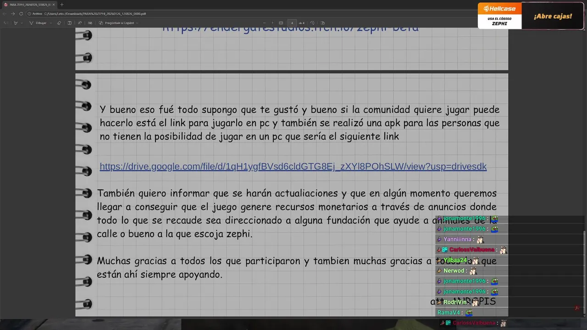This screenshot has width=587, height=330.
Task: Expand the Dibujar options arrow
Action: 51,23
